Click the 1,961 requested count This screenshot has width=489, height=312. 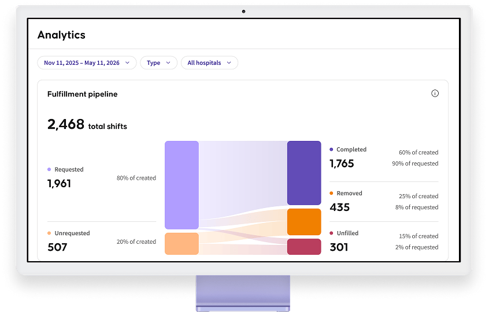pos(60,184)
